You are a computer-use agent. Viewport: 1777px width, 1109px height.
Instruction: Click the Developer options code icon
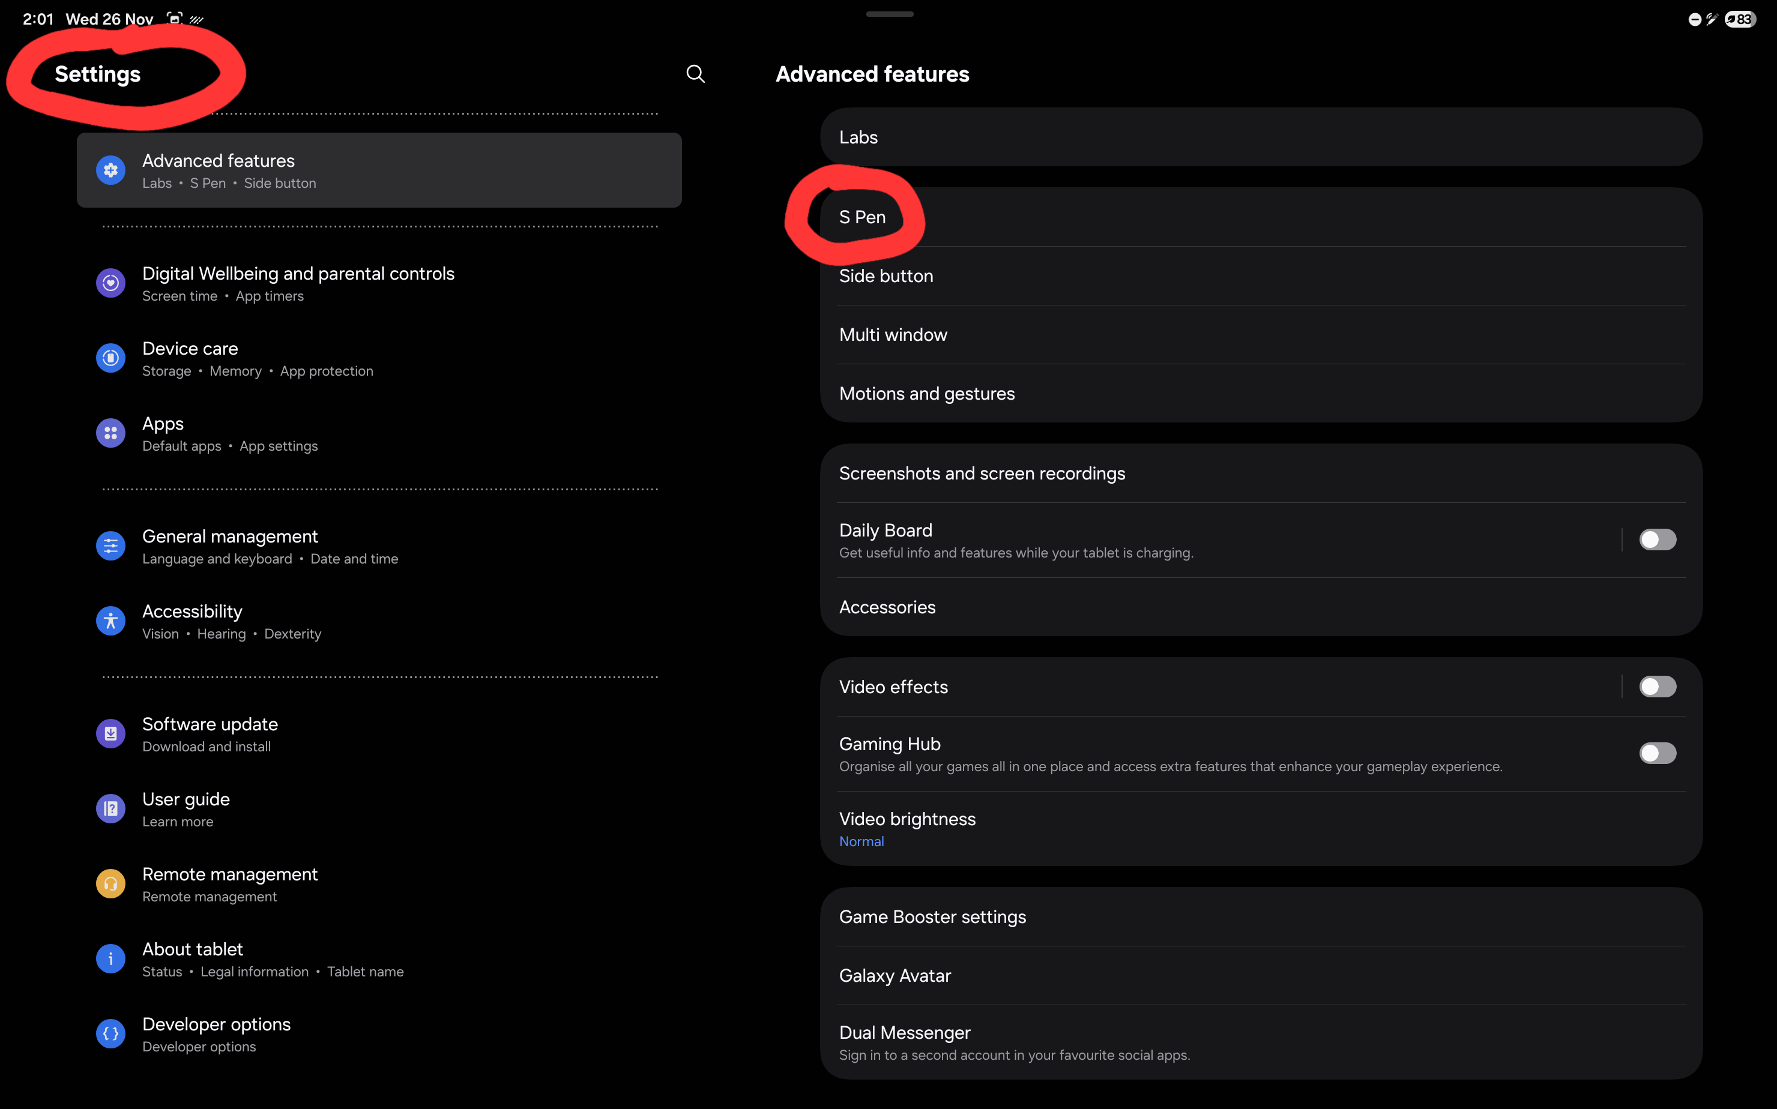coord(110,1033)
